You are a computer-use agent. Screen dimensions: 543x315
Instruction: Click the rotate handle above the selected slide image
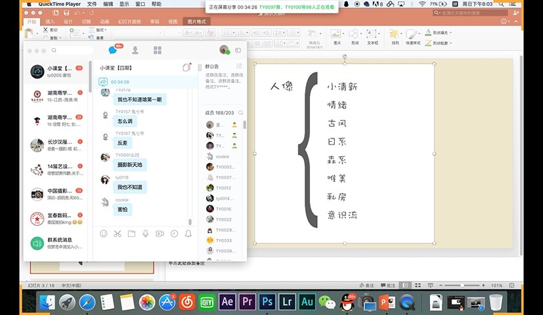tap(345, 56)
